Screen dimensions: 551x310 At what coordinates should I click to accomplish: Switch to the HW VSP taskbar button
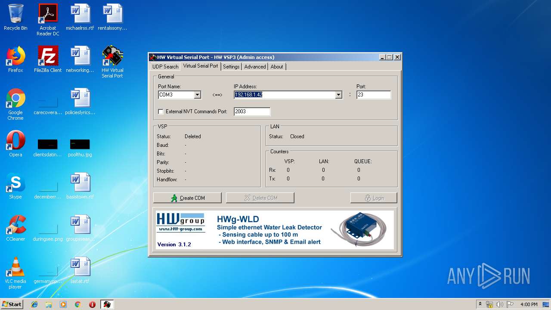click(107, 304)
